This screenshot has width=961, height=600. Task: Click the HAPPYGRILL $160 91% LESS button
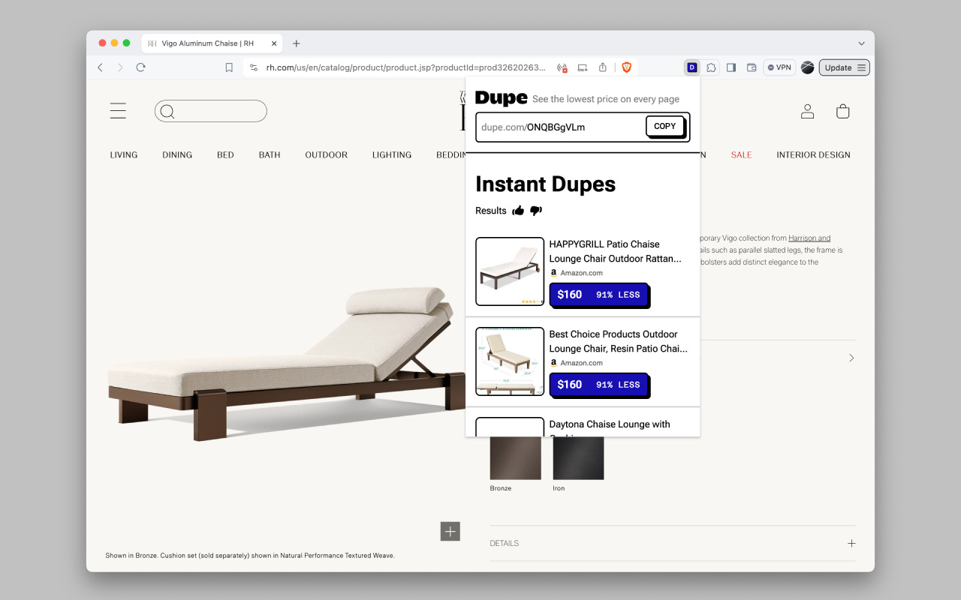pos(598,295)
